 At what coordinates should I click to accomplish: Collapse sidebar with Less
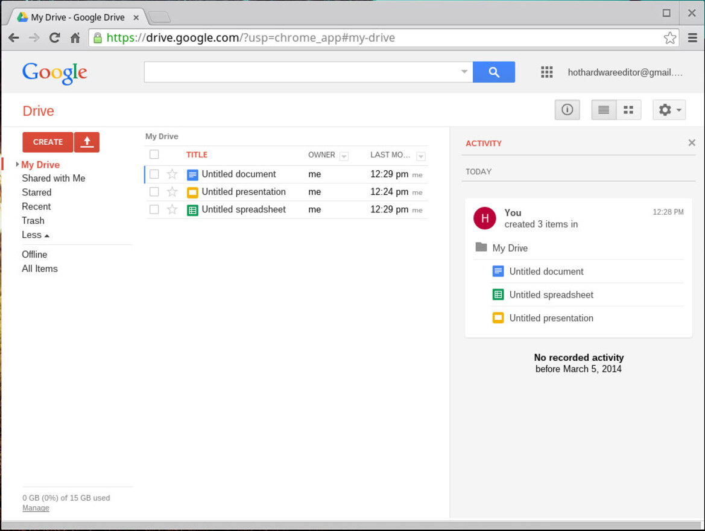(36, 235)
